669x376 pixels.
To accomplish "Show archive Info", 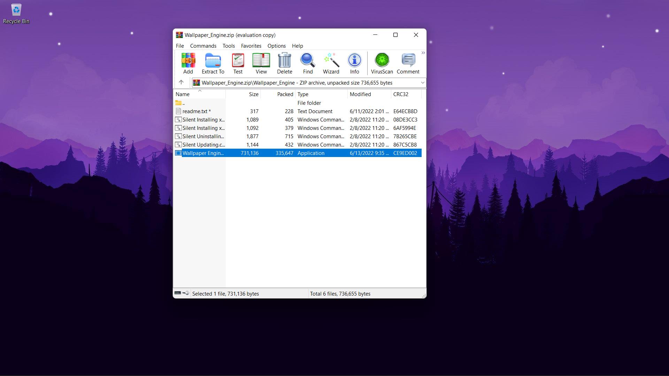I will coord(354,63).
